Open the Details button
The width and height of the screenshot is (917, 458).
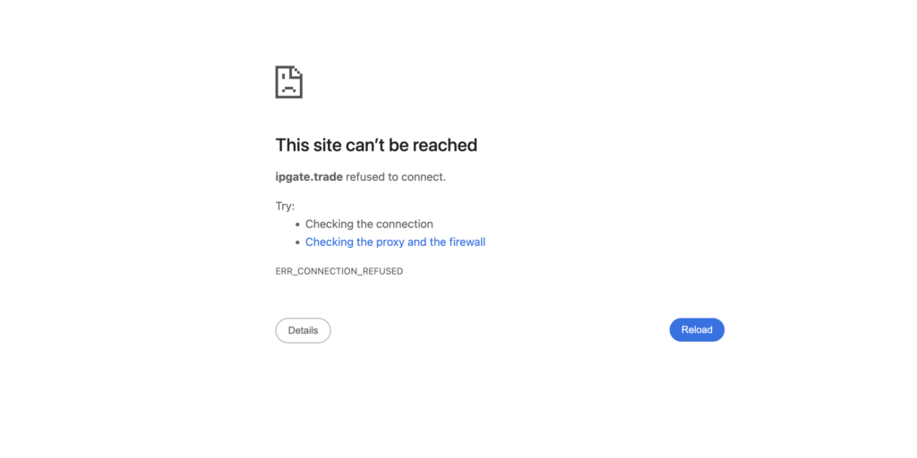coord(303,330)
